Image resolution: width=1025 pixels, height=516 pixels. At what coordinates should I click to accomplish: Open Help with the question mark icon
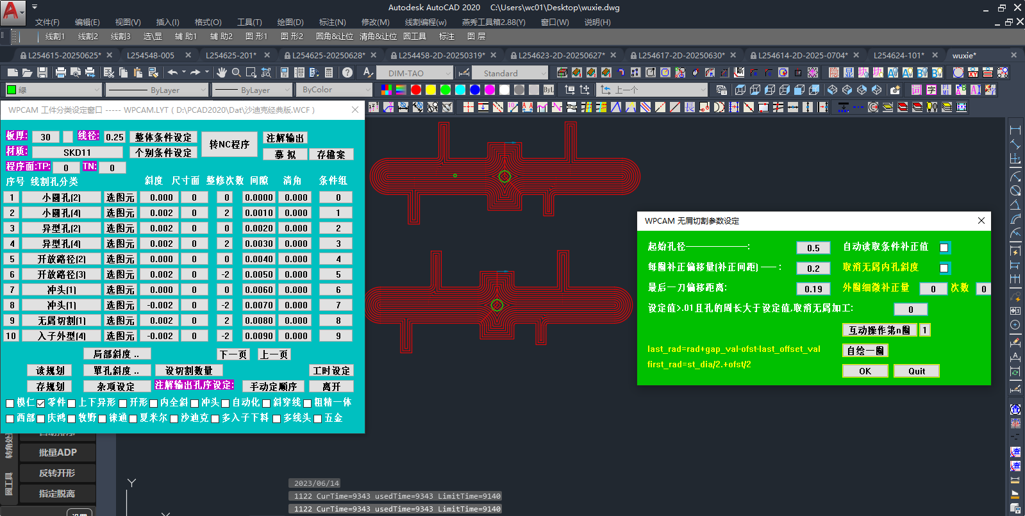point(347,72)
